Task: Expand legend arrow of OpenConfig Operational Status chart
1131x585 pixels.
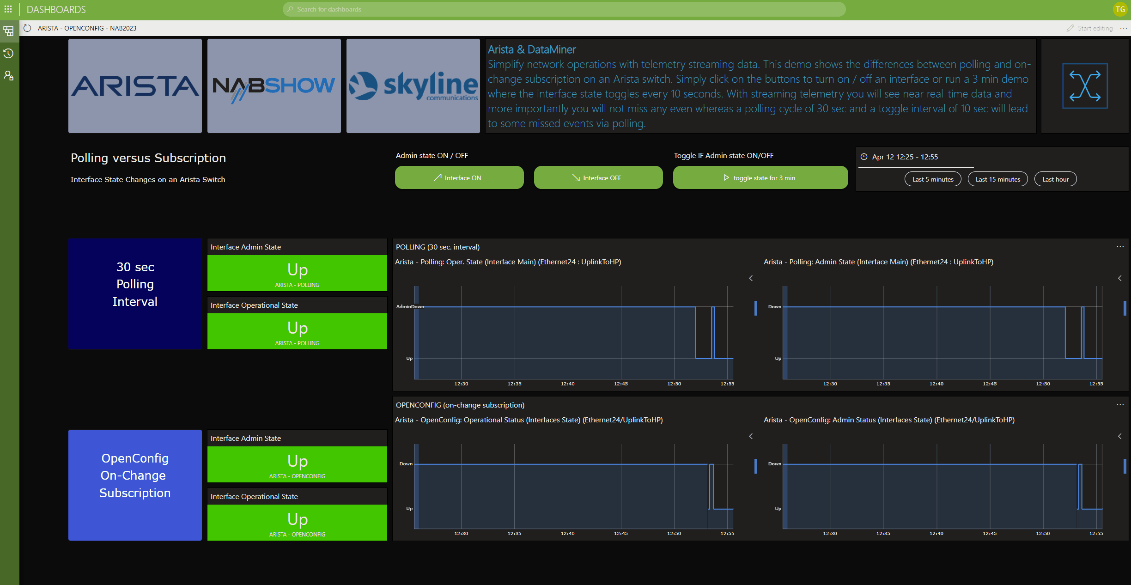Action: pos(751,436)
